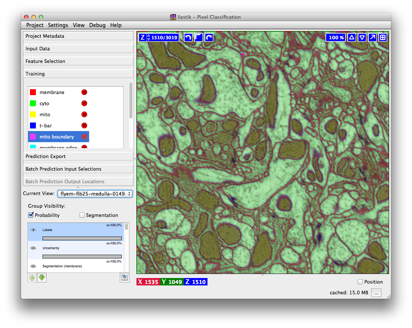Image resolution: width=412 pixels, height=328 pixels.
Task: Click the '...' button next to cached memory
Action: 376,292
